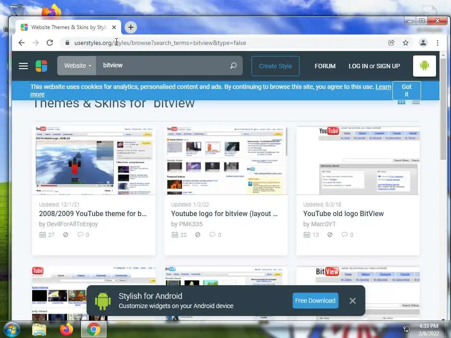Switch to grid view layout icon

pos(401,103)
